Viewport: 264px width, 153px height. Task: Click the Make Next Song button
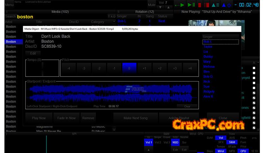[135, 118]
